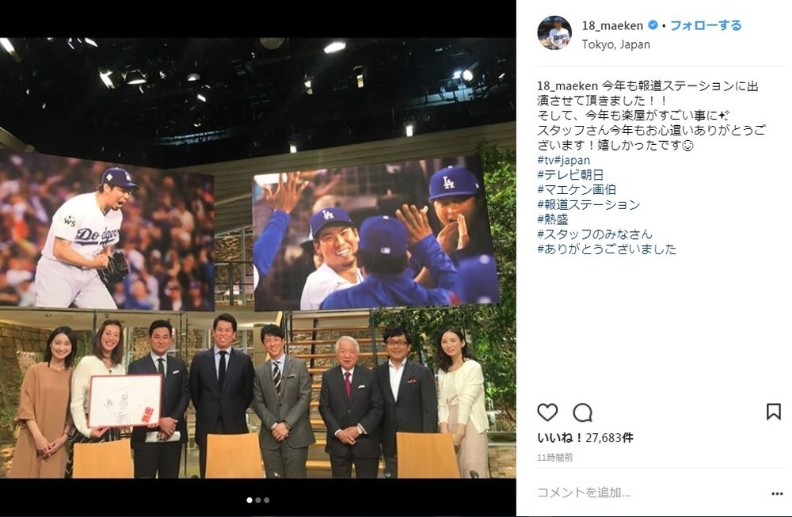This screenshot has width=792, height=517.
Task: Open the #テレビ朝日 hashtag
Action: tap(570, 175)
